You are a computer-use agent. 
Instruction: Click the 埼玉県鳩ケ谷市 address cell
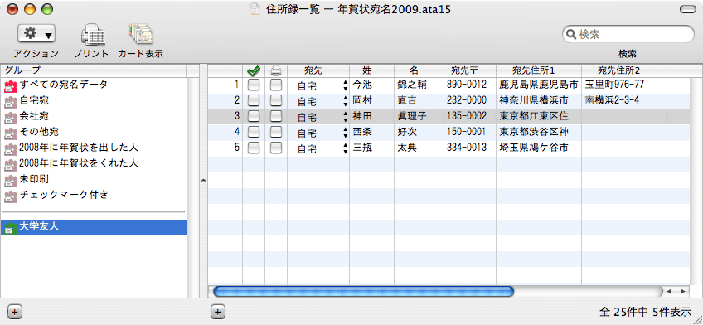pyautogui.click(x=539, y=148)
